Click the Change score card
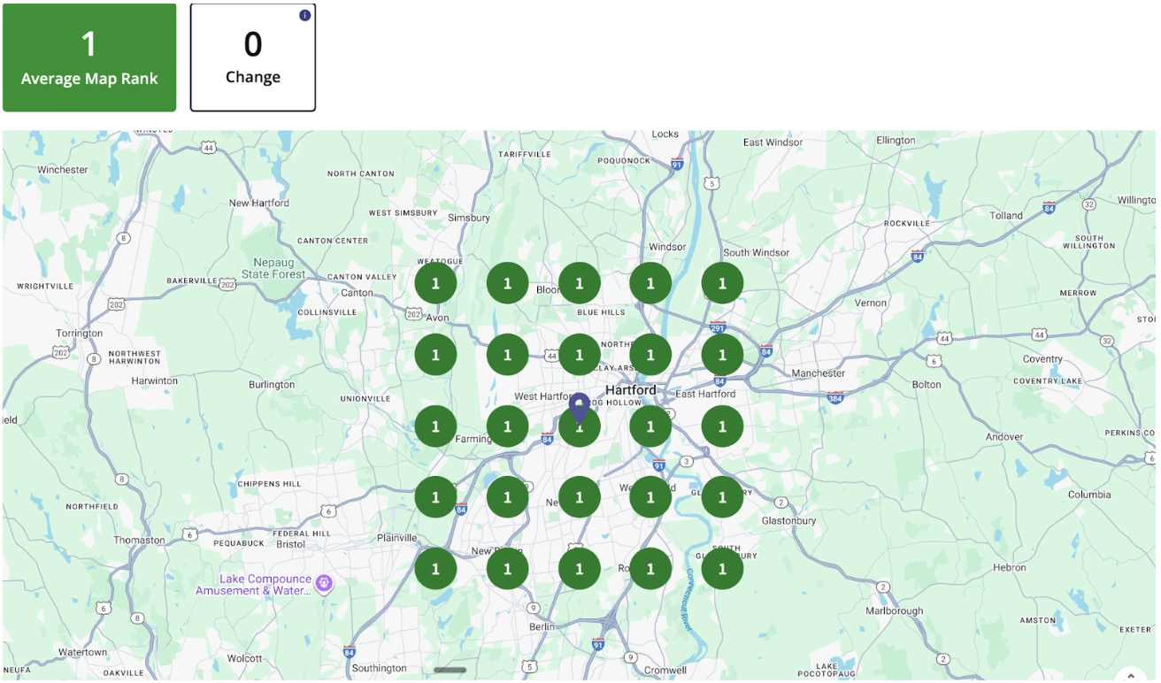The image size is (1161, 683). pos(253,57)
